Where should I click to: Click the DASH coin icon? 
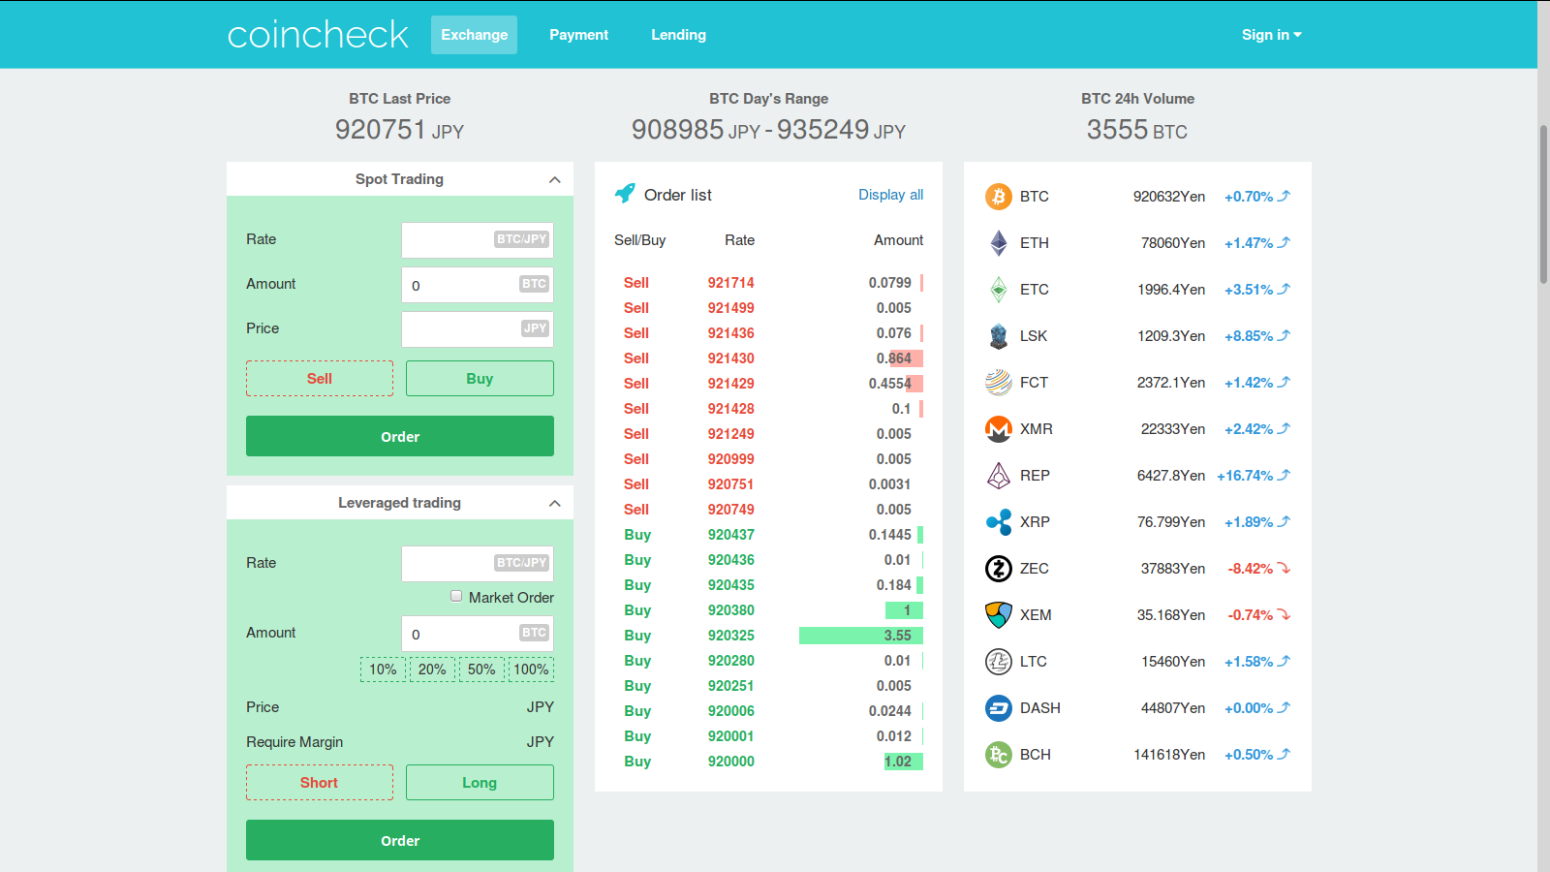pos(998,708)
